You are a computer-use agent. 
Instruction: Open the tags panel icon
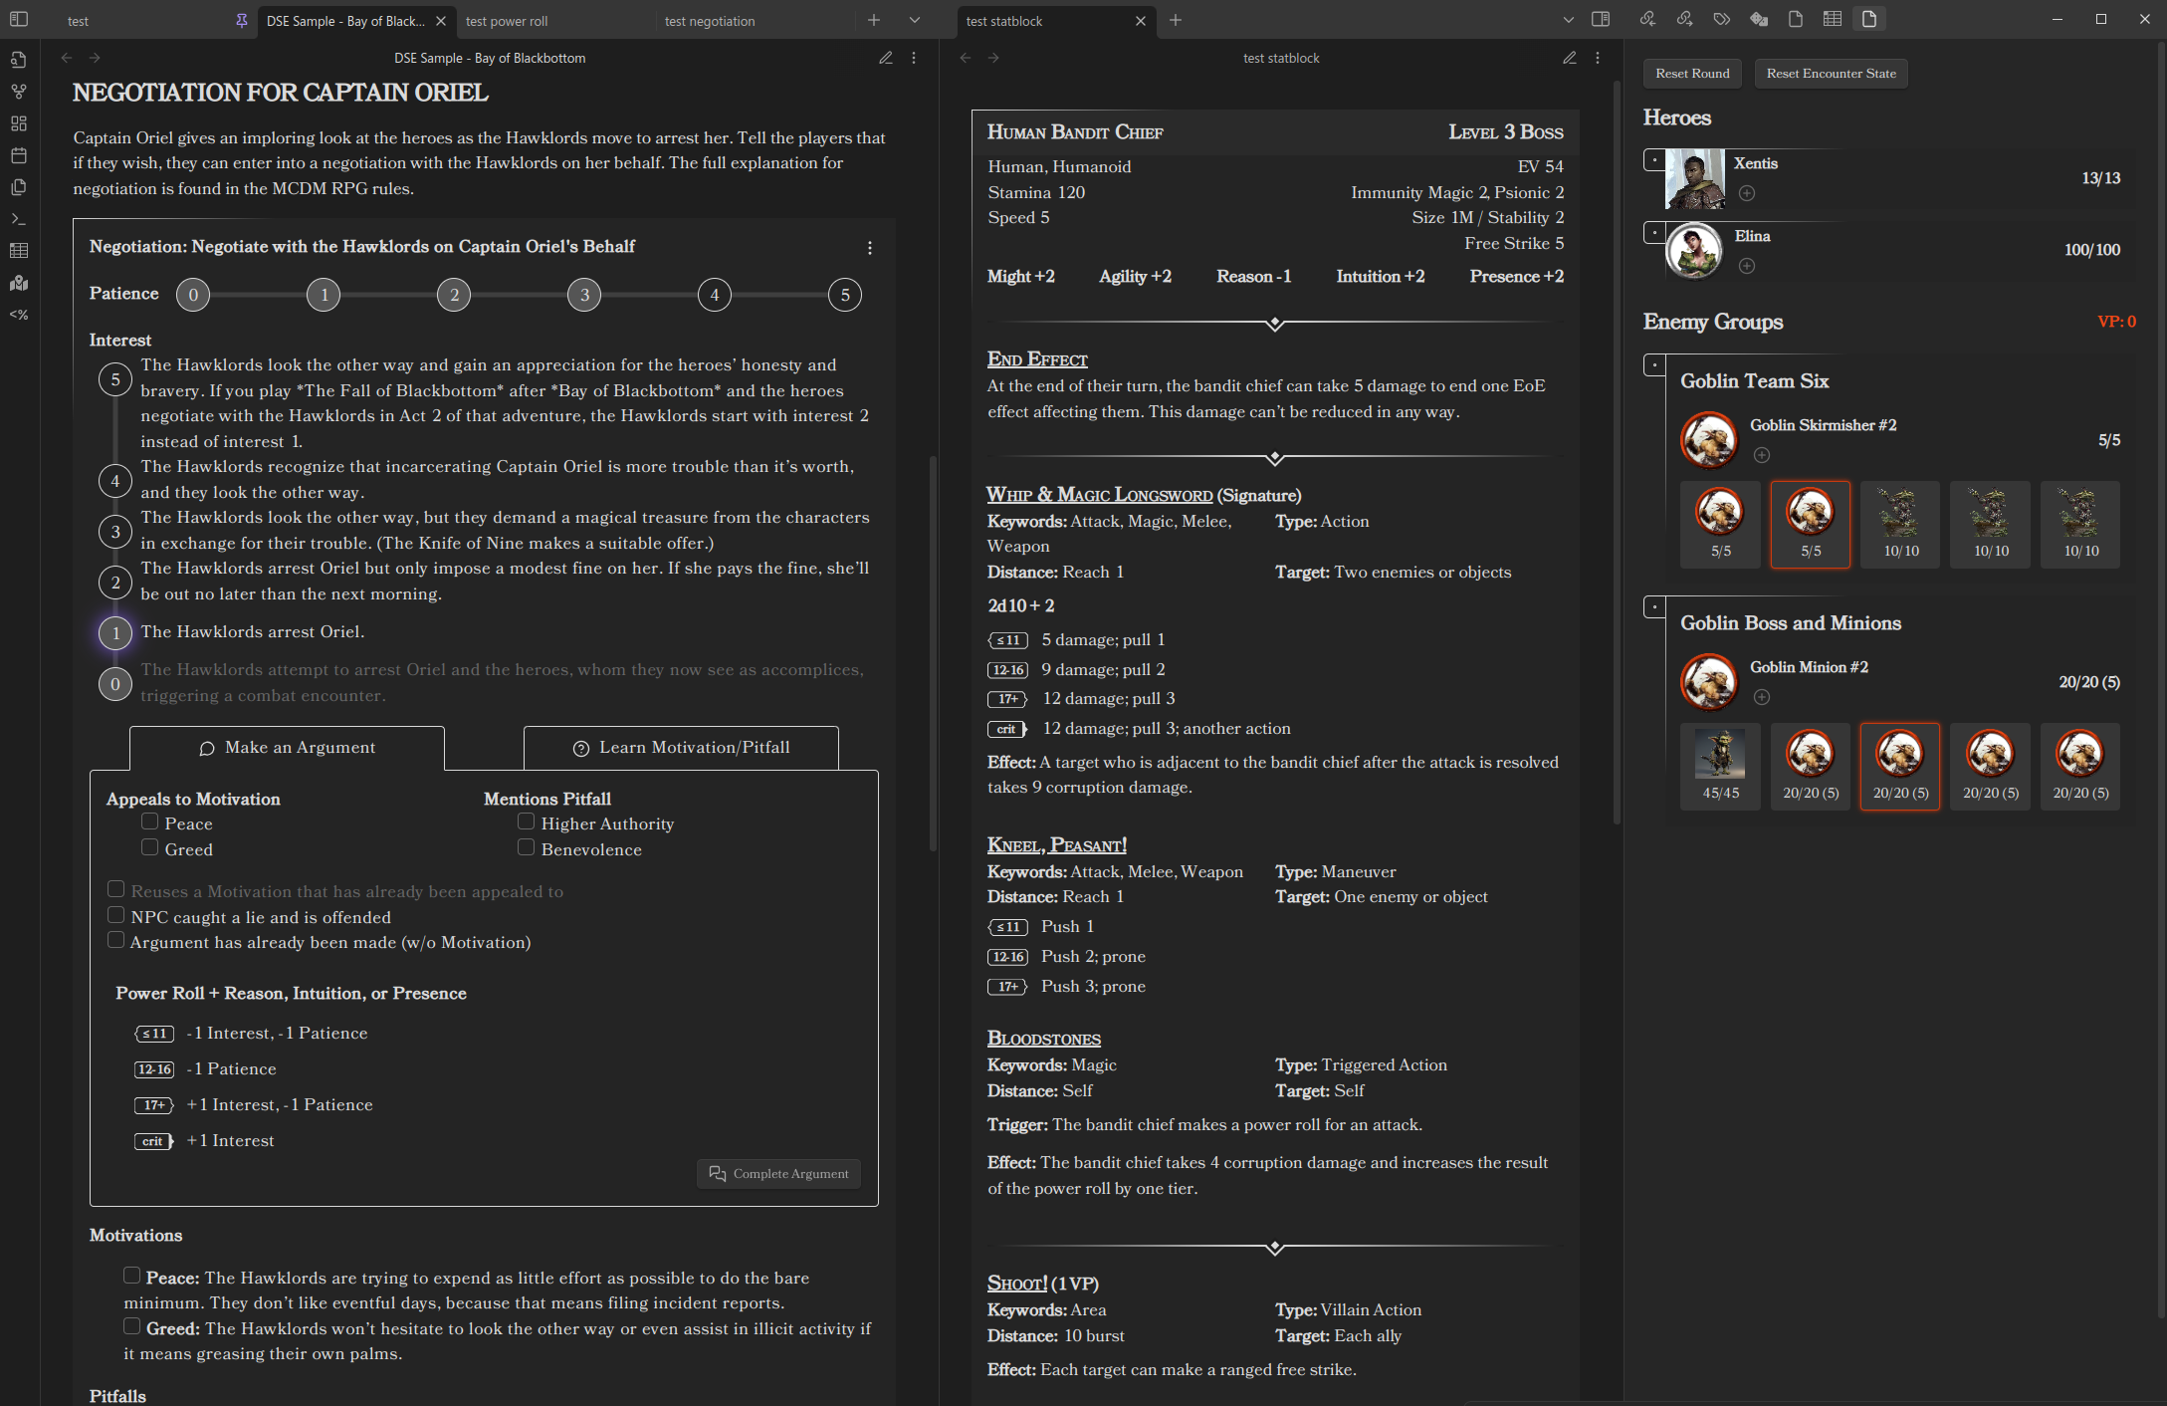[x=1722, y=19]
